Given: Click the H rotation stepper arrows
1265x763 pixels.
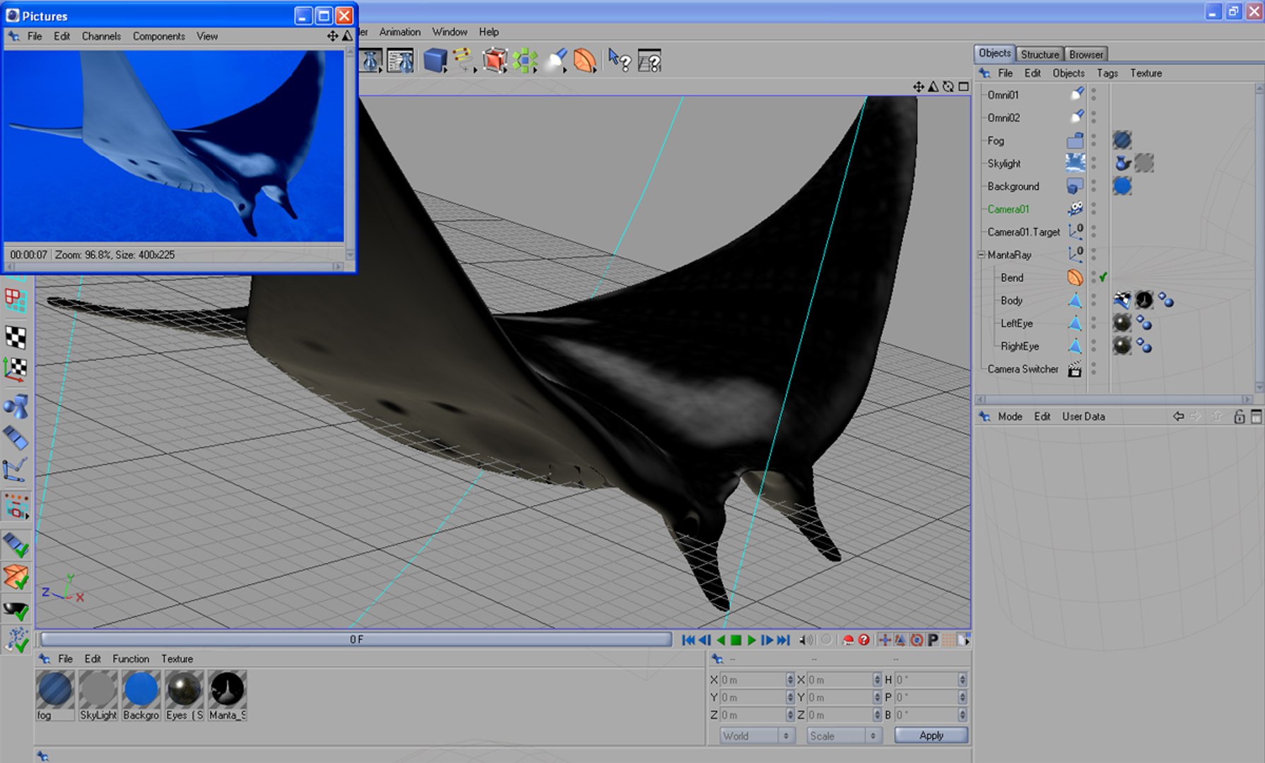Looking at the screenshot, I should click(963, 680).
